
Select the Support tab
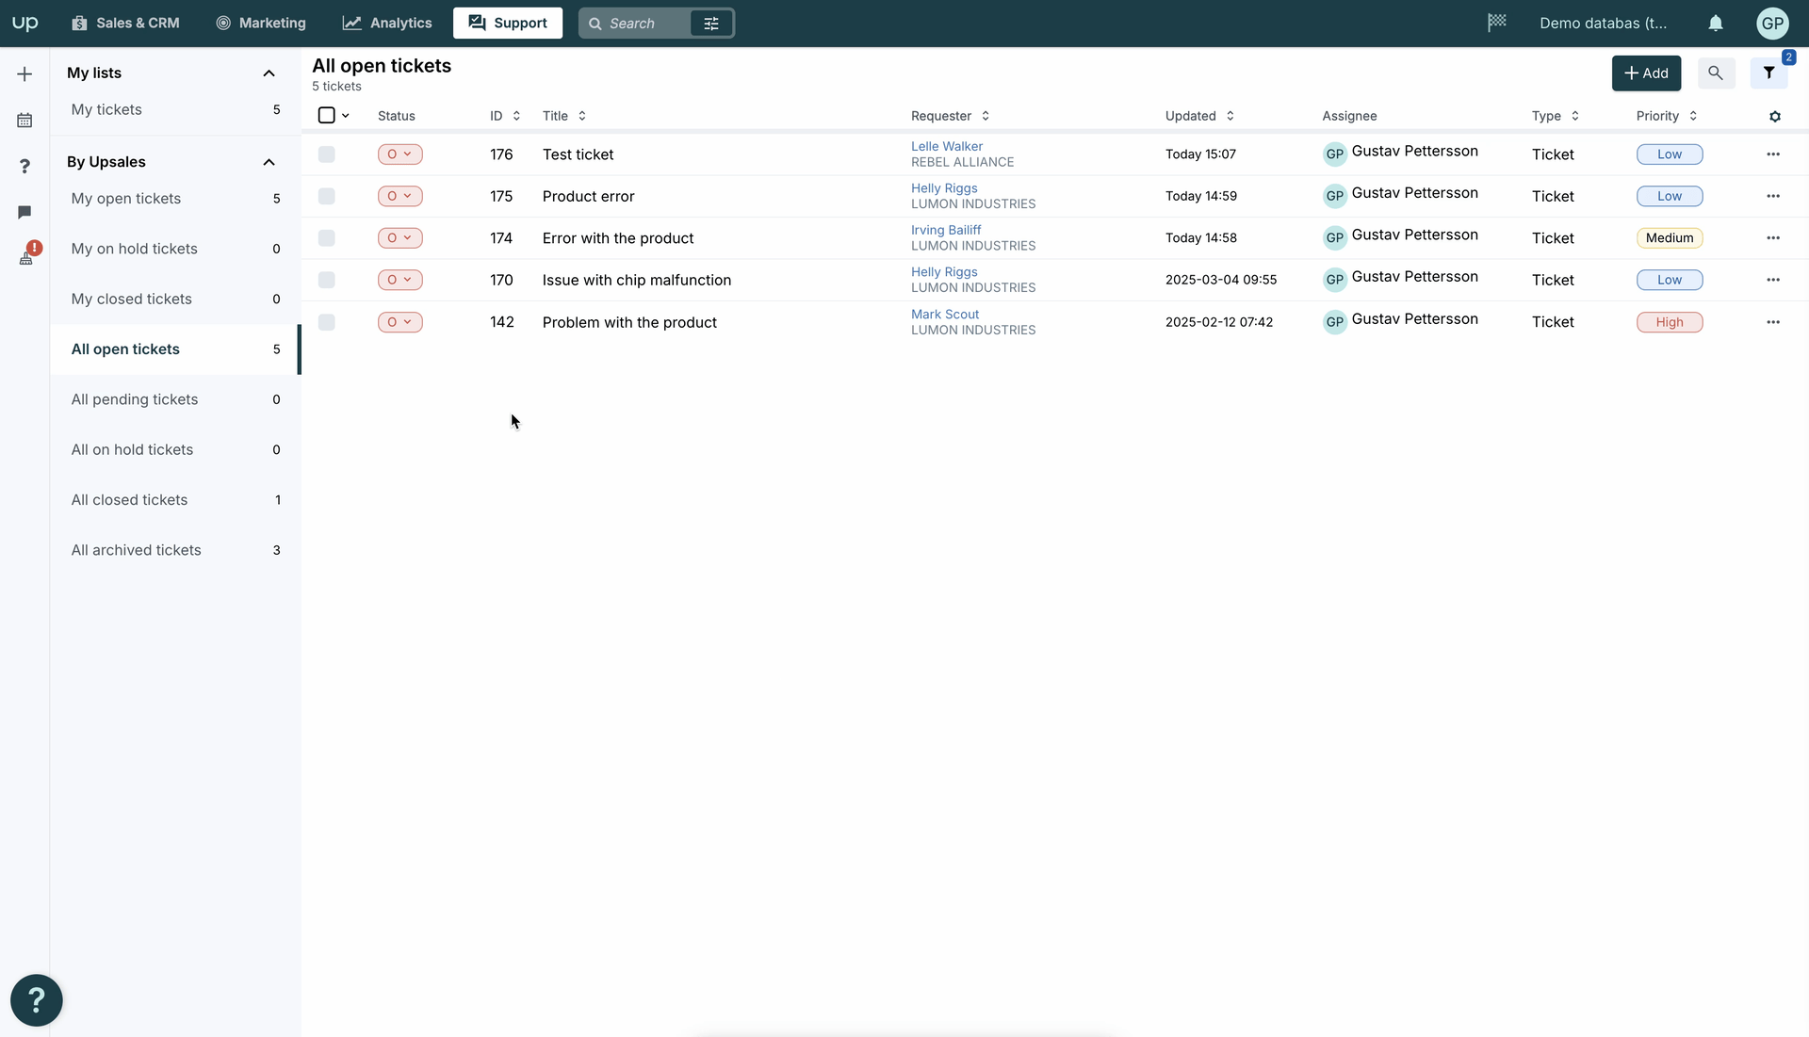[508, 23]
